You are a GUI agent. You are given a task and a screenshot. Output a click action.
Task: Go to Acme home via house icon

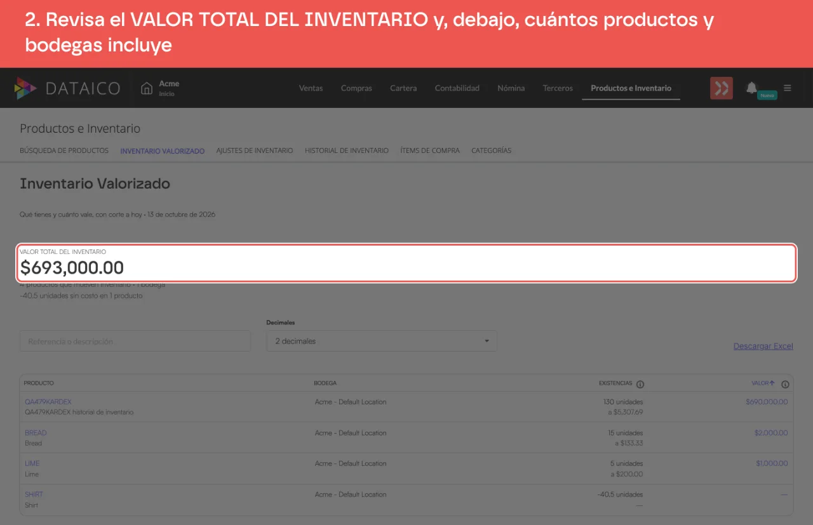147,88
